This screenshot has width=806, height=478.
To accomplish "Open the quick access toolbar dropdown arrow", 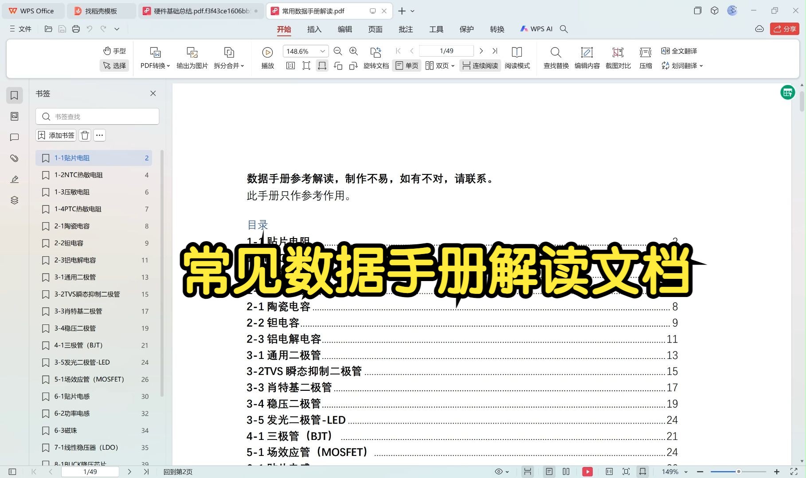I will click(117, 29).
